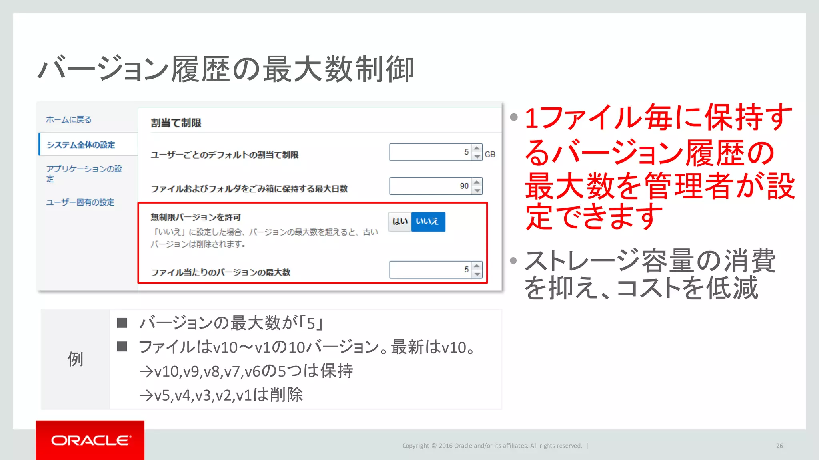Click ファイル当たりのバージョンの最大数 label
Viewport: 819px width, 460px height.
pyautogui.click(x=220, y=272)
